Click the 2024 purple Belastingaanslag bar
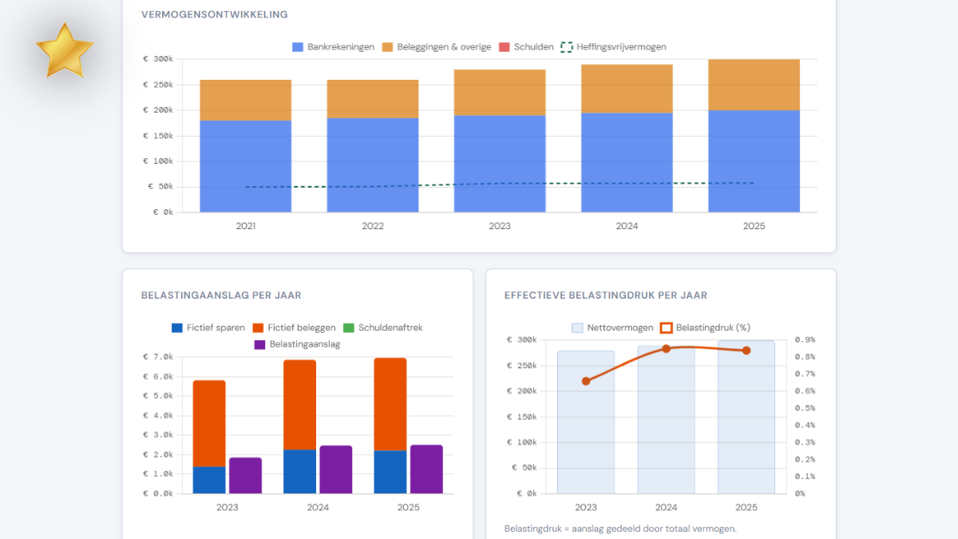 coord(335,470)
